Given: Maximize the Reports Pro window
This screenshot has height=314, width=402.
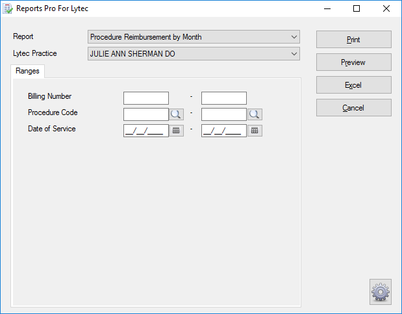Looking at the screenshot, I should (357, 8).
